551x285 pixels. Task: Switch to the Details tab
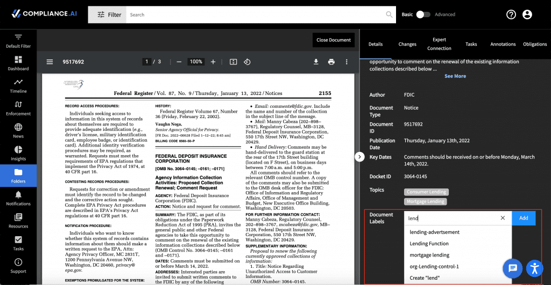coord(375,44)
